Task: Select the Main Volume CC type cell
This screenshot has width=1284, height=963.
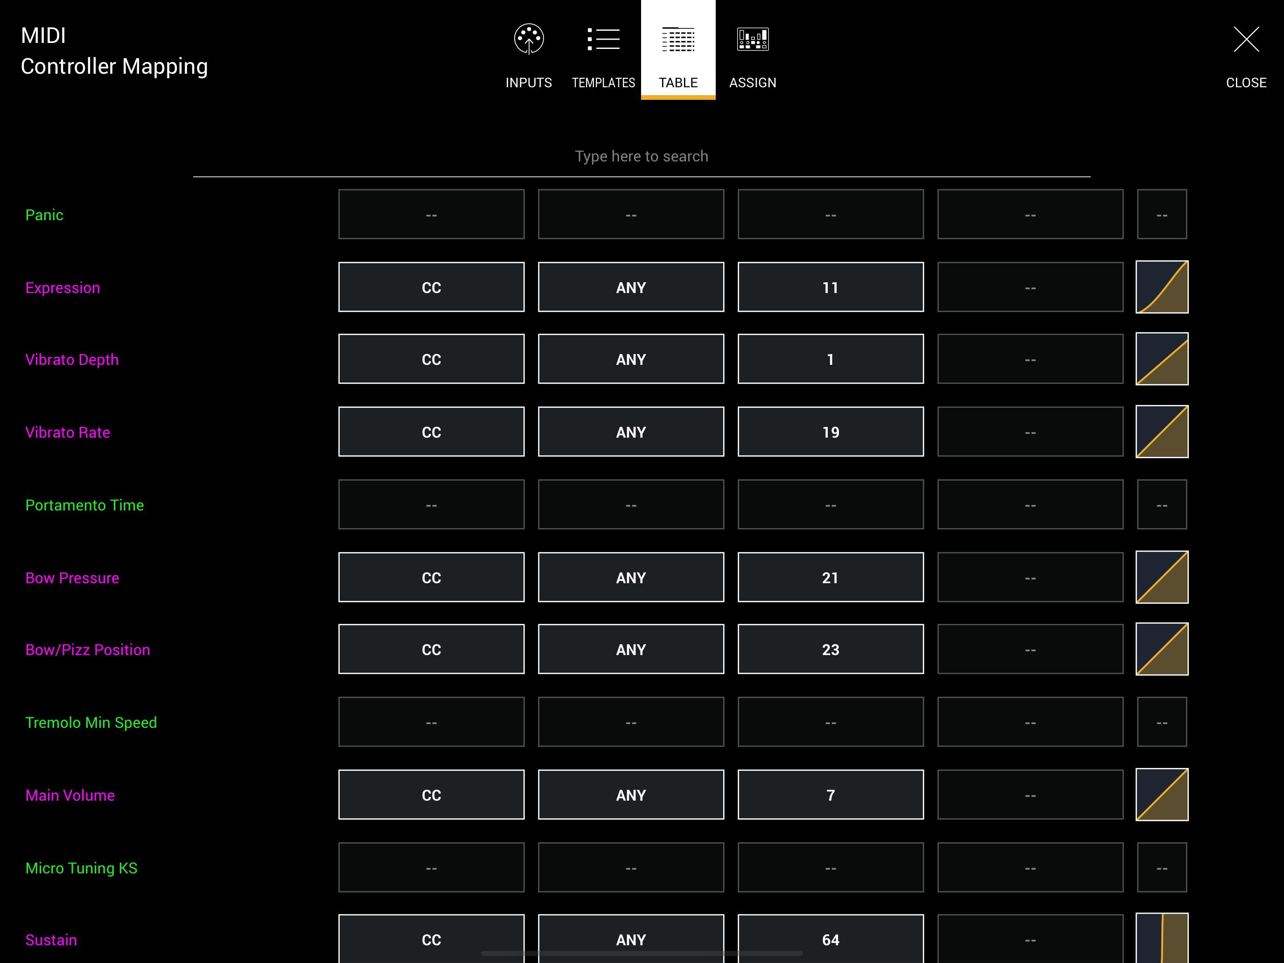Action: point(431,795)
